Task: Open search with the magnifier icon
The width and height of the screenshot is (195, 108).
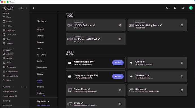Action: (x=183, y=8)
